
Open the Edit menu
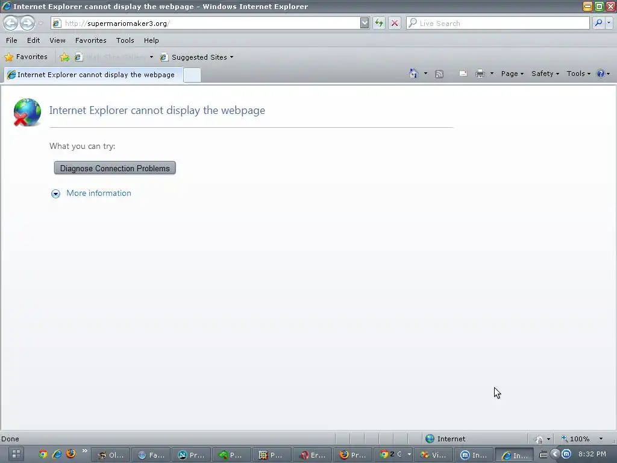(x=34, y=40)
